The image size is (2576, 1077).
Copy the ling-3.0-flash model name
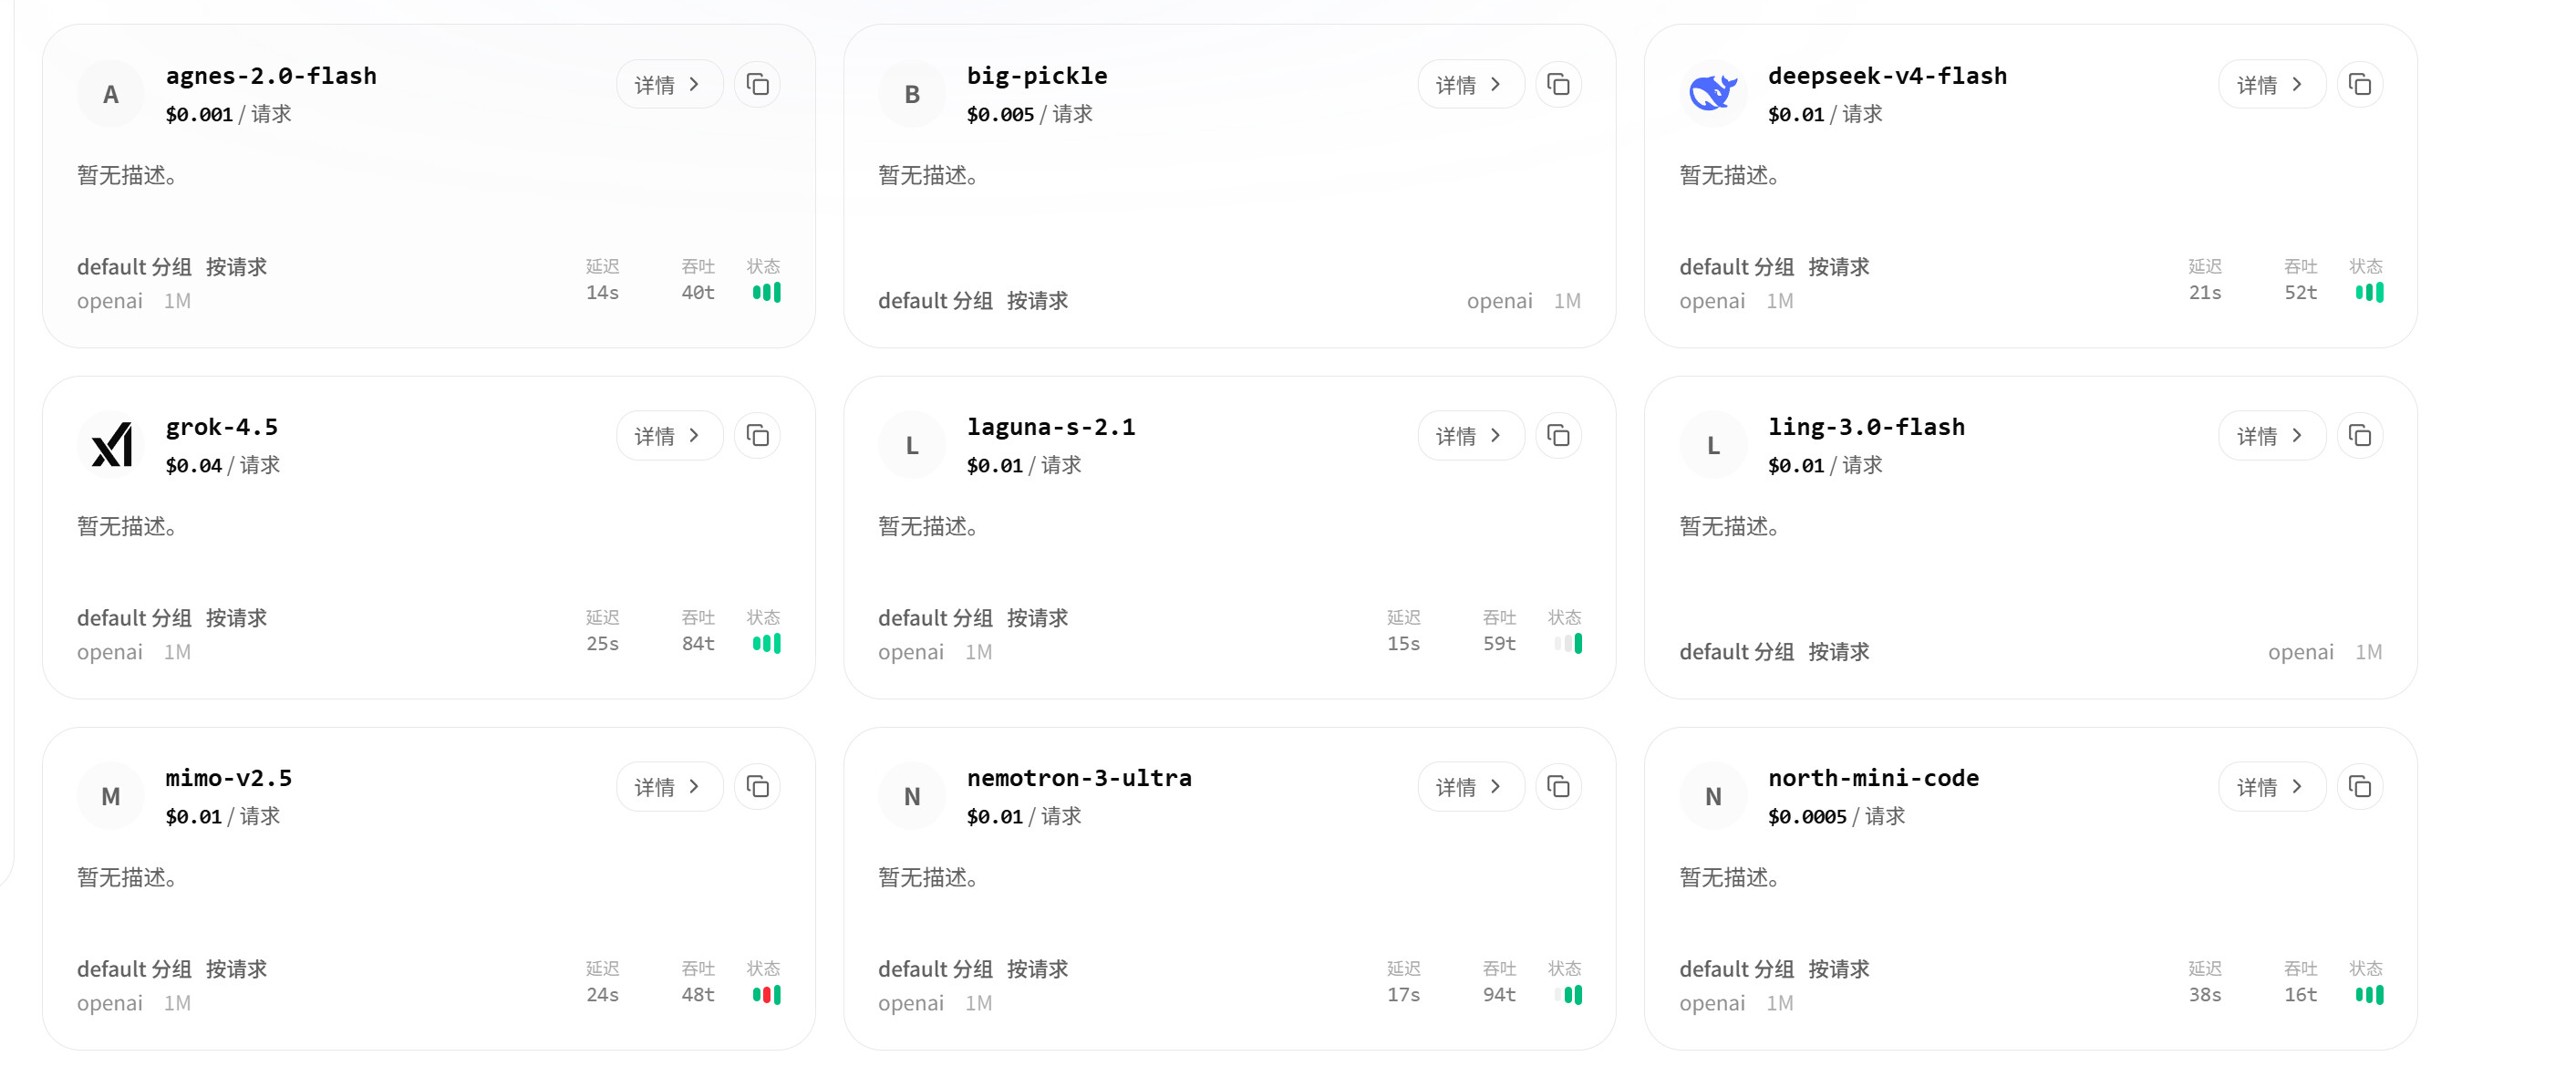2359,436
